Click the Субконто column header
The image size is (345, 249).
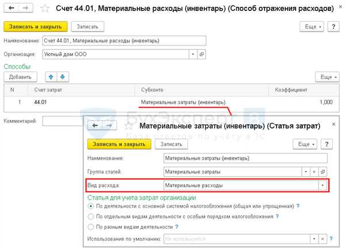pyautogui.click(x=202, y=90)
